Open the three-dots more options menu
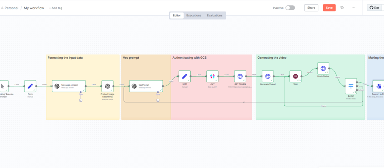The image size is (384, 168). [x=354, y=8]
